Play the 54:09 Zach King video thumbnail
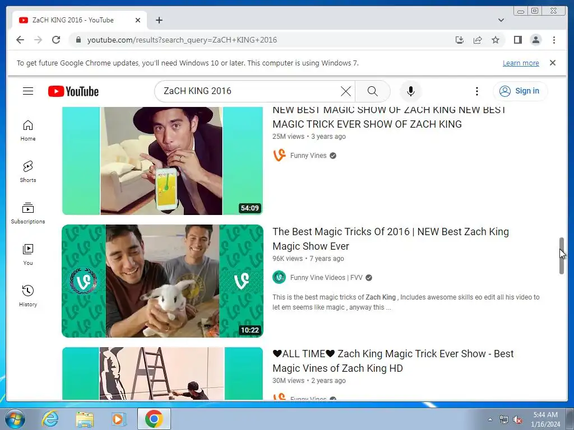The width and height of the screenshot is (574, 430). tap(163, 161)
